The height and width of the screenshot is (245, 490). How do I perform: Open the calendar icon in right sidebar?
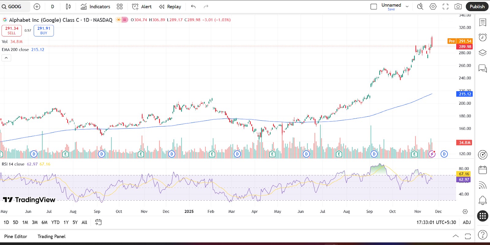[x=483, y=170]
